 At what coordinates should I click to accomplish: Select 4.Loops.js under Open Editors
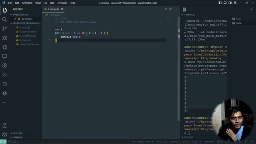(27, 19)
